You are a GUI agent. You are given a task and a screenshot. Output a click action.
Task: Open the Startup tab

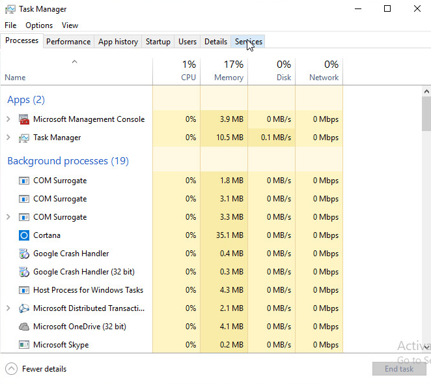tap(158, 42)
